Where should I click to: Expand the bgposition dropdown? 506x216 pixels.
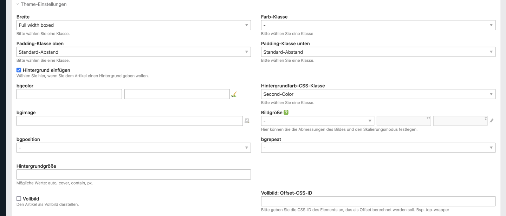pos(134,148)
